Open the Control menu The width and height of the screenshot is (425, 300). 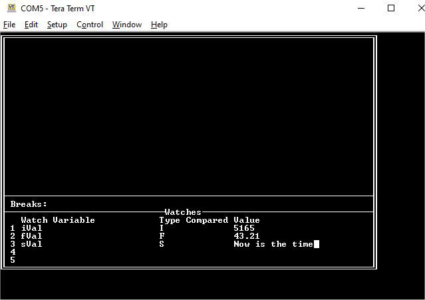(x=90, y=25)
